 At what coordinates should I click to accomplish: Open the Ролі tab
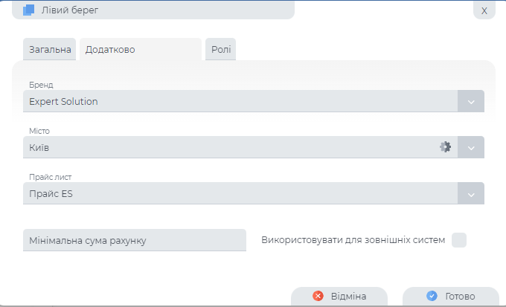(x=220, y=50)
